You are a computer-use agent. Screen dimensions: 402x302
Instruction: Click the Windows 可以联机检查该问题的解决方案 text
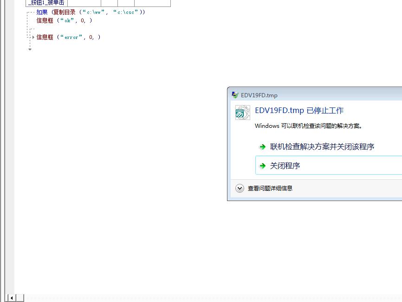click(308, 126)
